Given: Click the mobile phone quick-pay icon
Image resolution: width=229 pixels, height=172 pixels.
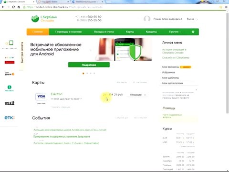Looking at the screenshot, I should [x=10, y=43].
